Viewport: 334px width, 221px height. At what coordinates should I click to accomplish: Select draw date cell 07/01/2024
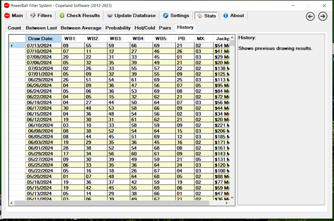(44, 74)
